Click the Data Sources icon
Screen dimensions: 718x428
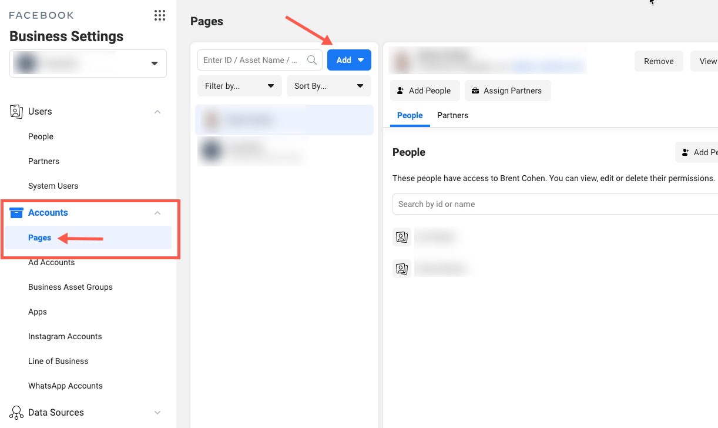(x=16, y=413)
